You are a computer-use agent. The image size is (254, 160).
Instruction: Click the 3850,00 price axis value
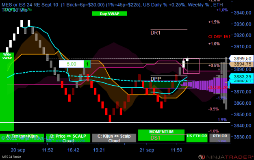point(243,115)
